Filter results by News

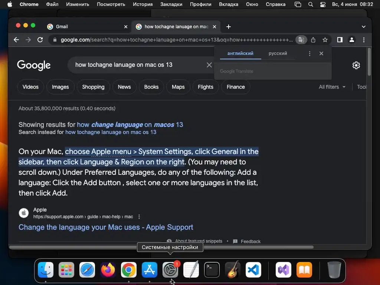click(124, 87)
